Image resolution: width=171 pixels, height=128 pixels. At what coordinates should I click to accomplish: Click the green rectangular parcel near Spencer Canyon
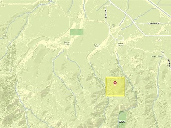point(77,32)
